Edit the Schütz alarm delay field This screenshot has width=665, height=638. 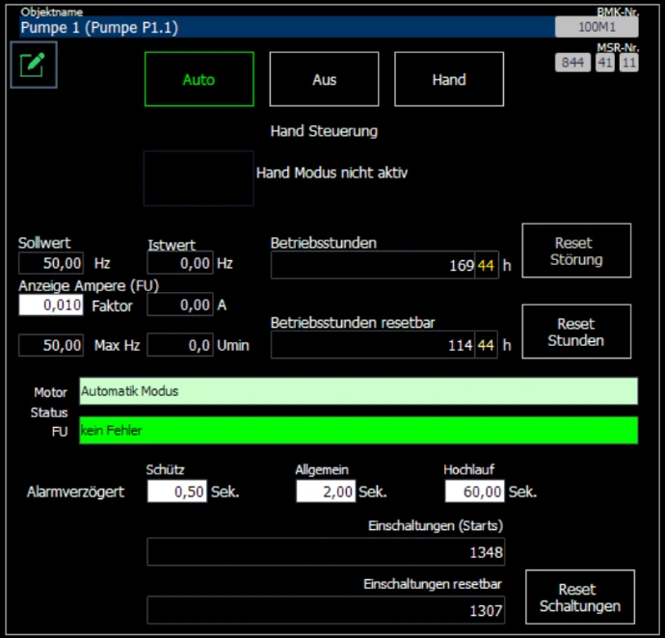click(176, 492)
